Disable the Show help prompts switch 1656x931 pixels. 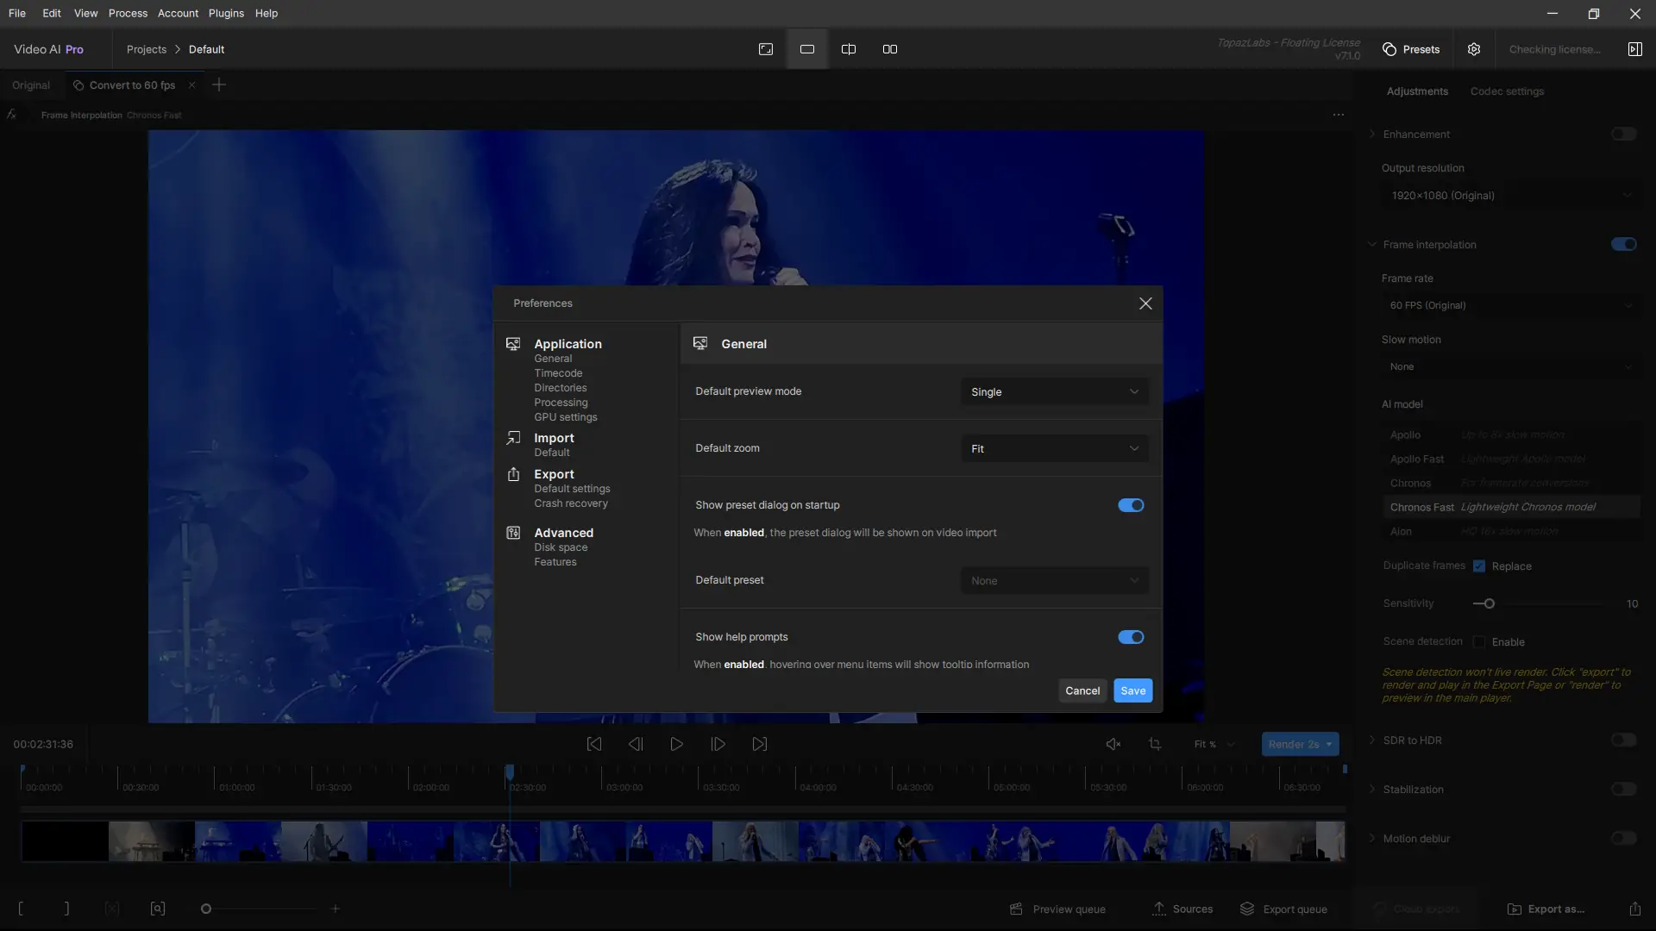click(x=1131, y=637)
